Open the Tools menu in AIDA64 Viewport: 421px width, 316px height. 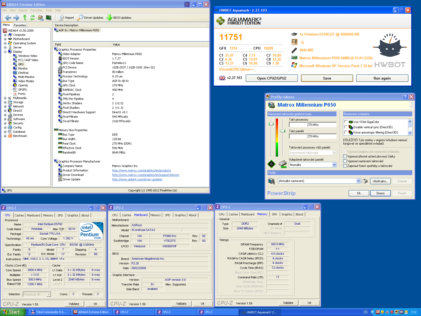(x=49, y=10)
